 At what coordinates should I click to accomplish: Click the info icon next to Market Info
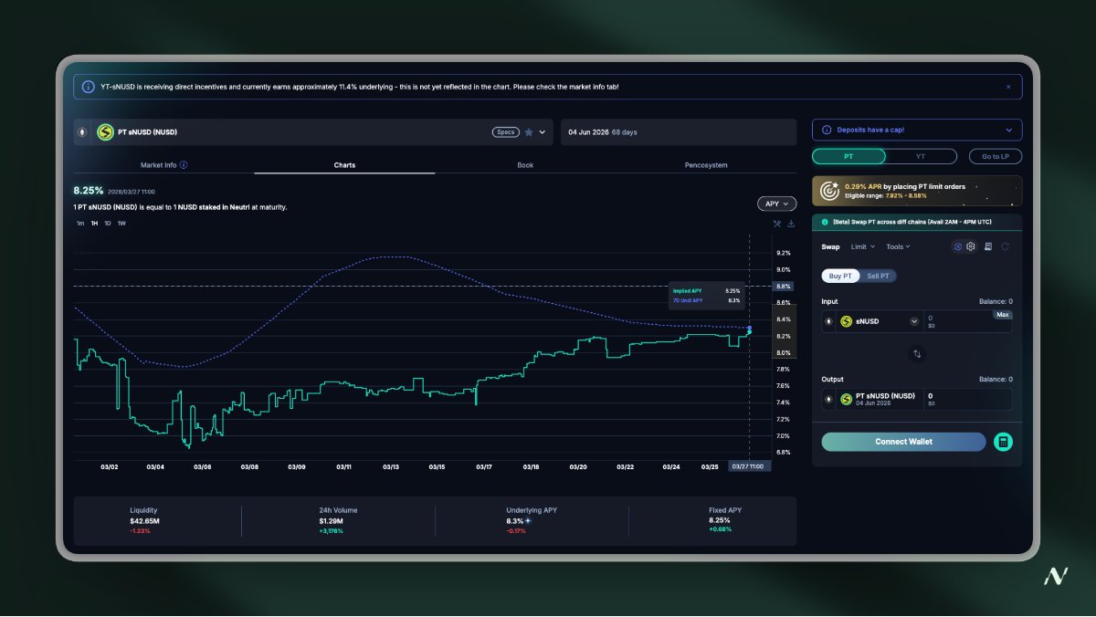pyautogui.click(x=184, y=165)
